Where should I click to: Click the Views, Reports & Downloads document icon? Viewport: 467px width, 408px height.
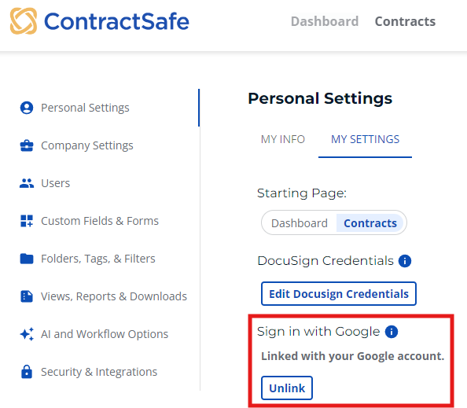click(27, 296)
